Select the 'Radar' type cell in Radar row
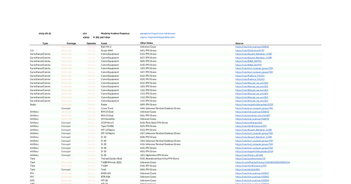Viewport: 351px width, 184px height. coord(33,105)
